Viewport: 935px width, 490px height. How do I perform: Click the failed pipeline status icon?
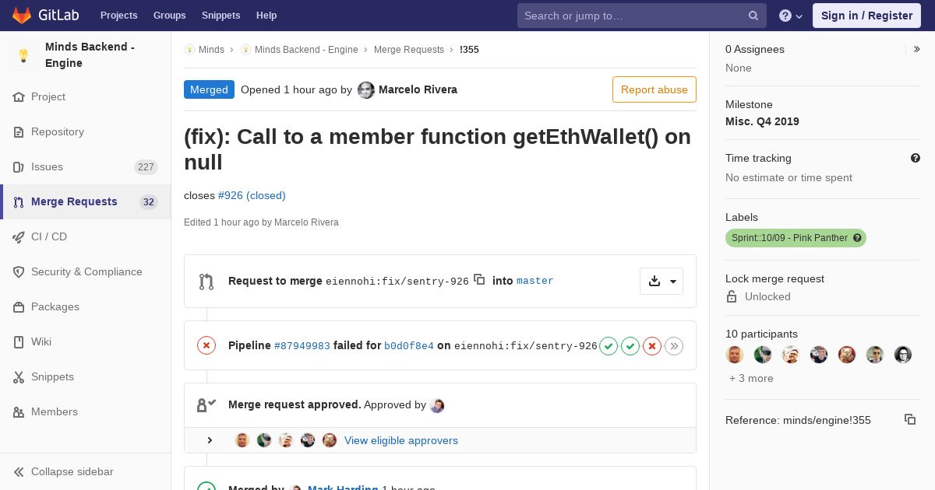(x=206, y=345)
